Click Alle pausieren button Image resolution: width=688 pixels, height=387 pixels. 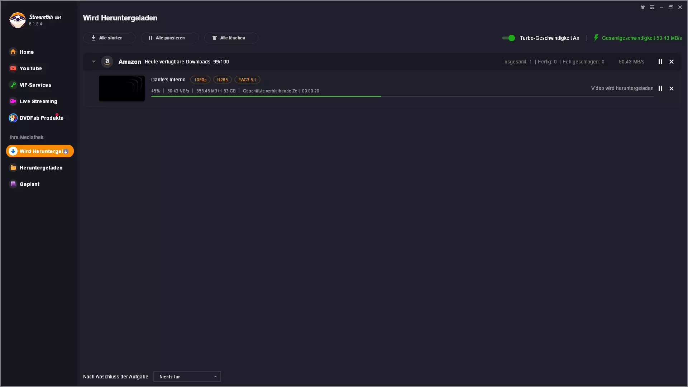[x=169, y=38]
